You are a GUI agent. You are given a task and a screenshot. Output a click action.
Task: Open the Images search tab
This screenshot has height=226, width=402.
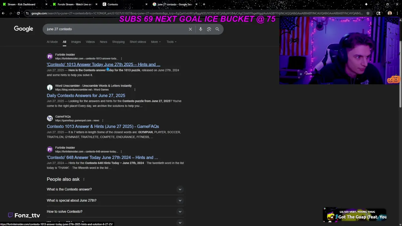[76, 42]
